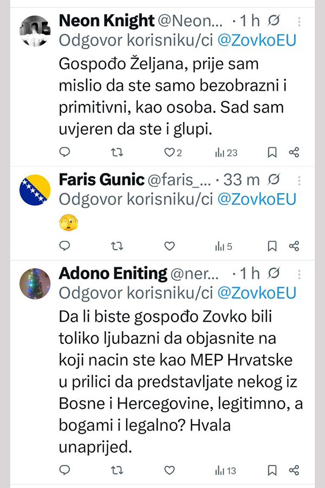
Task: Reply to Adono Eniting's tweet
Action: (x=64, y=470)
